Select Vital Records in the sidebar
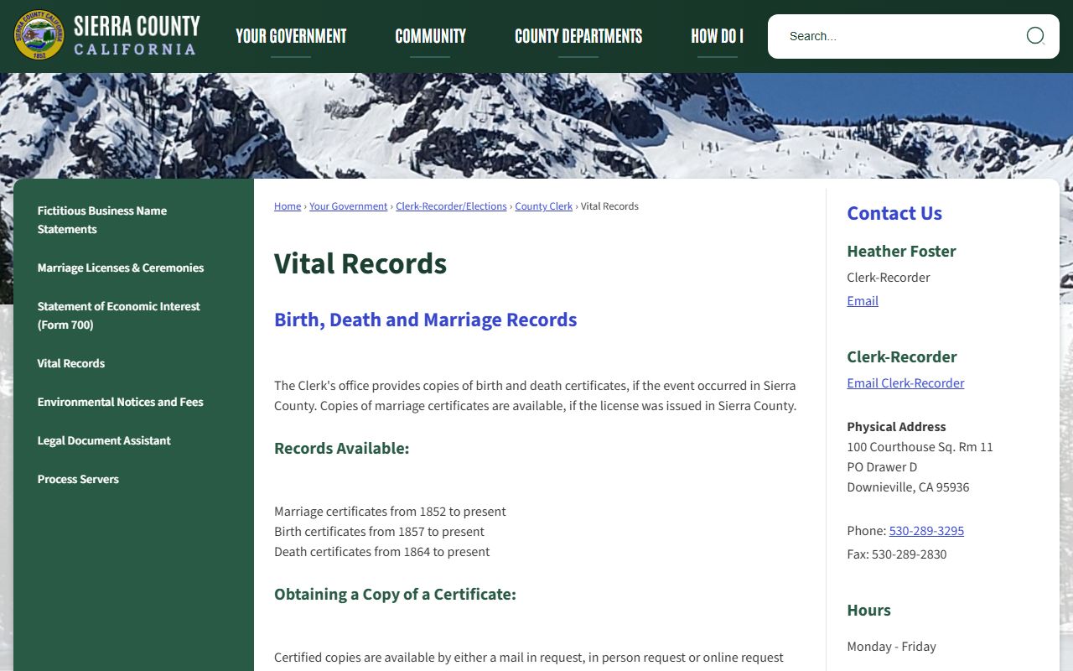 (x=71, y=363)
